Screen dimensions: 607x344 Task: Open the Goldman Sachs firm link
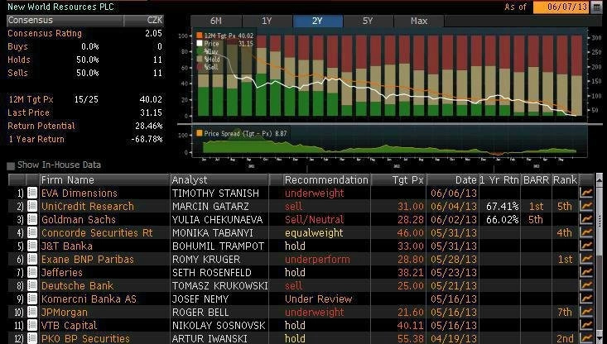[78, 219]
